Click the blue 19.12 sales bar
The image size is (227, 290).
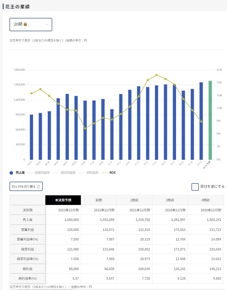[x=174, y=122]
